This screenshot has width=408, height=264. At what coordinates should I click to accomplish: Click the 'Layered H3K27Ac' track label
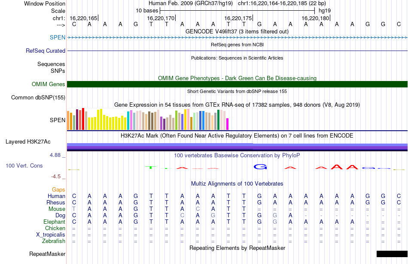pos(28,141)
